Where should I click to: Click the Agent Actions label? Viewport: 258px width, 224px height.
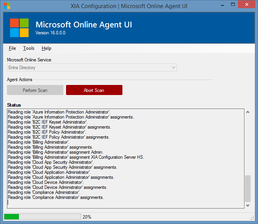click(x=20, y=80)
